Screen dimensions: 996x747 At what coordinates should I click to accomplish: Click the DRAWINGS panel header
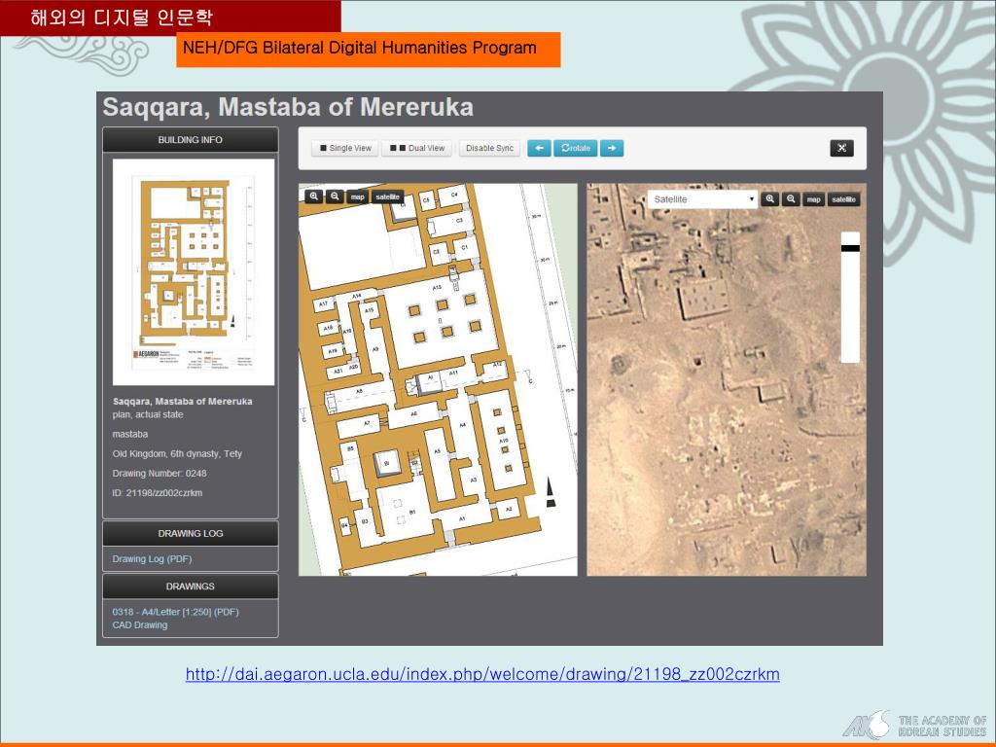(190, 587)
